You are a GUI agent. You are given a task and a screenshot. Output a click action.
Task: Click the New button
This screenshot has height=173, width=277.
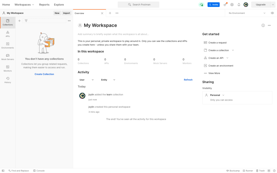pos(57,13)
